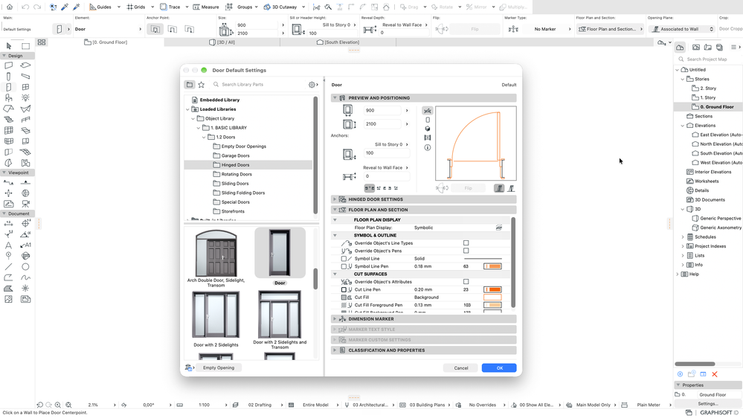Click Cut Line Pen color swatch
743x418 pixels.
click(x=492, y=289)
